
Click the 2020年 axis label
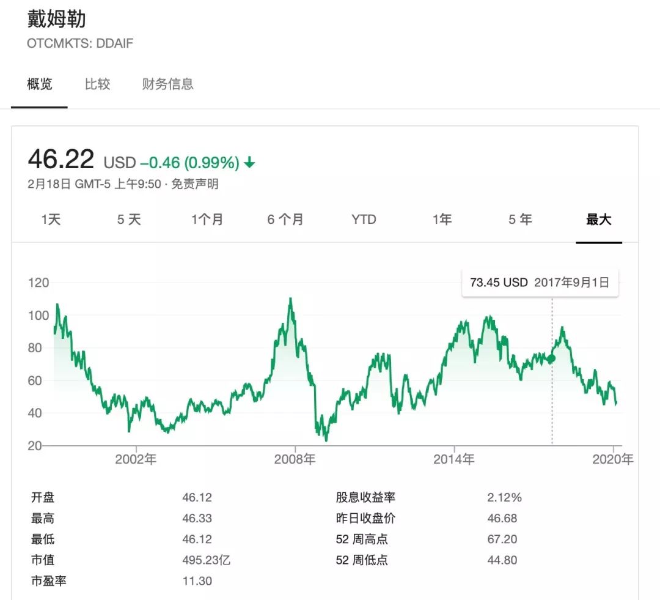[613, 459]
